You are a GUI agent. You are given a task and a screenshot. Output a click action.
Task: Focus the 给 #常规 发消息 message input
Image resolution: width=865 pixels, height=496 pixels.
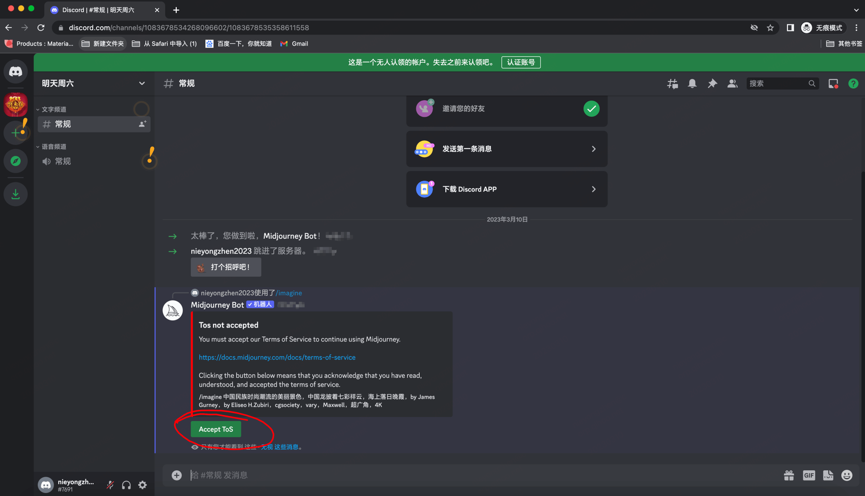click(477, 475)
